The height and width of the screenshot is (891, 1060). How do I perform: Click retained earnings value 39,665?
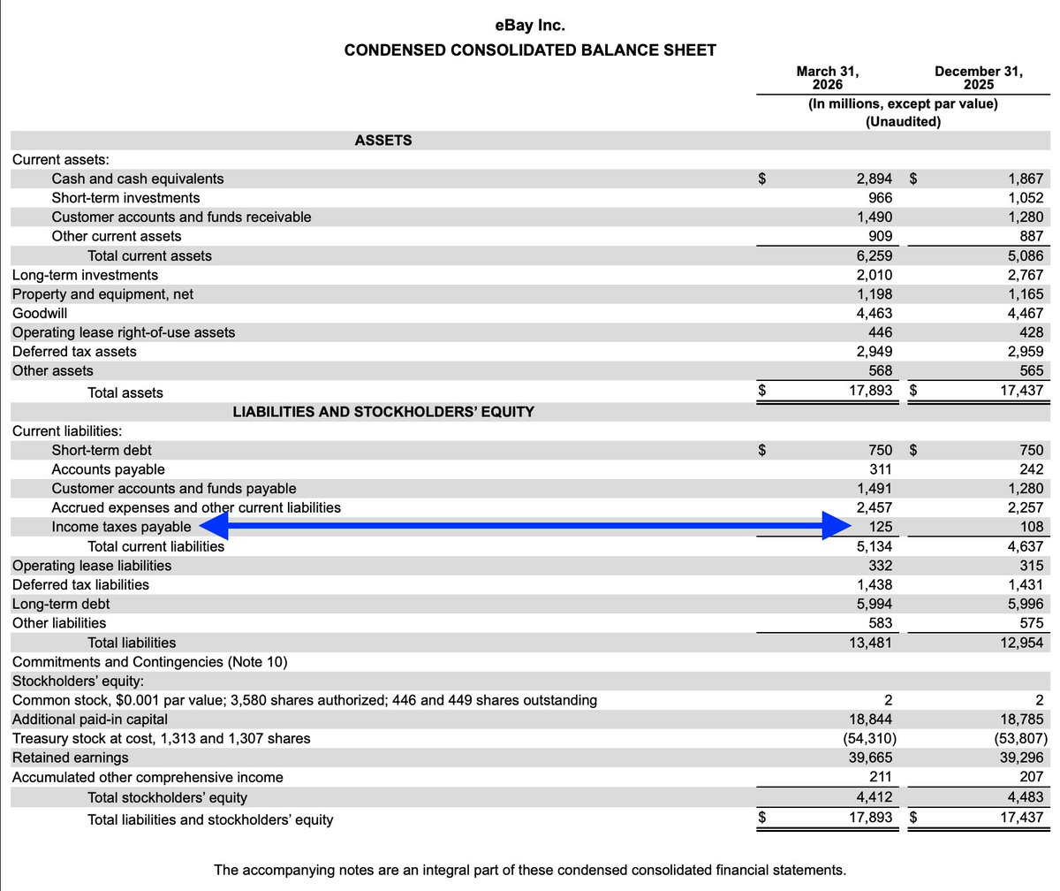[x=871, y=758]
